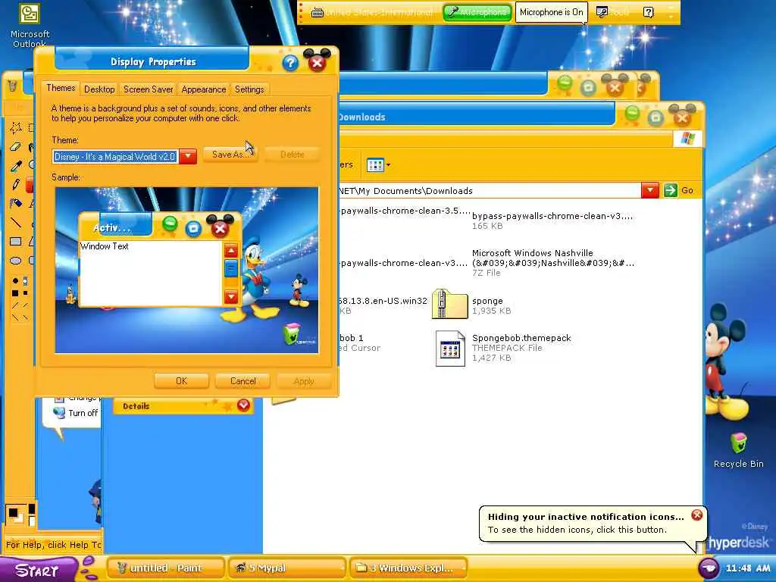Click the Windows logo in Downloads window
776x582 pixels.
(x=688, y=139)
